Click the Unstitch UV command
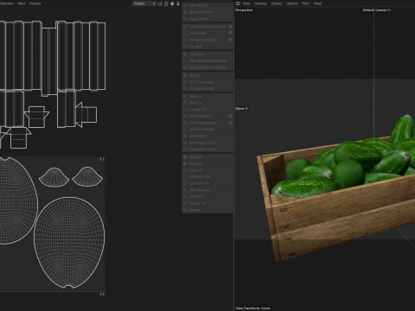Image resolution: width=415 pixels, height=311 pixels. [x=207, y=136]
